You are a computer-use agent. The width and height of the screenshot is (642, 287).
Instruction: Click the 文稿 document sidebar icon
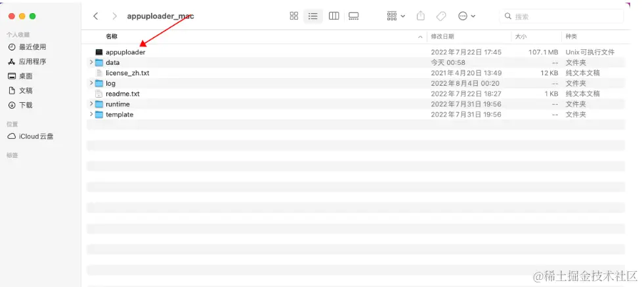(12, 90)
